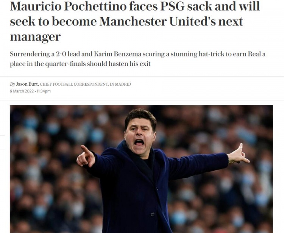Click the Chief Football Correspondent byline text
284x233 pixels.
click(74, 84)
